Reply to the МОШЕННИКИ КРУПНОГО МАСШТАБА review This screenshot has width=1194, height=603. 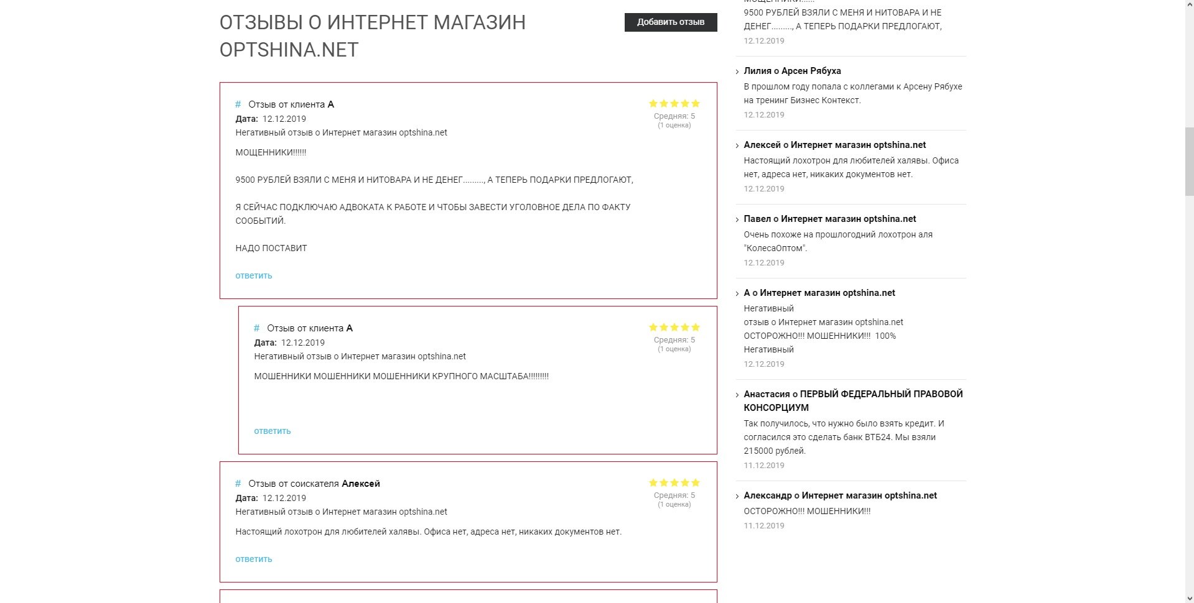pyautogui.click(x=272, y=431)
